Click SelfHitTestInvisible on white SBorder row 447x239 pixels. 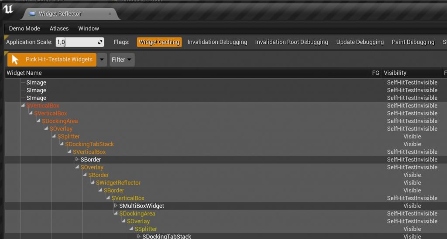[412, 159]
